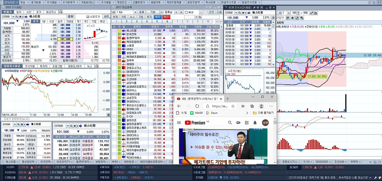The width and height of the screenshot is (382, 181).
Task: Select 일자 tab in 주식종합
Action: click(19, 12)
